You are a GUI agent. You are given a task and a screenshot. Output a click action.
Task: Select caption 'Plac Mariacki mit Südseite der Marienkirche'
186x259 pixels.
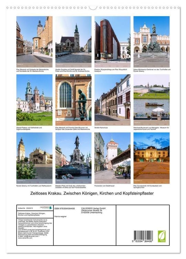pyautogui.click(x=32, y=70)
